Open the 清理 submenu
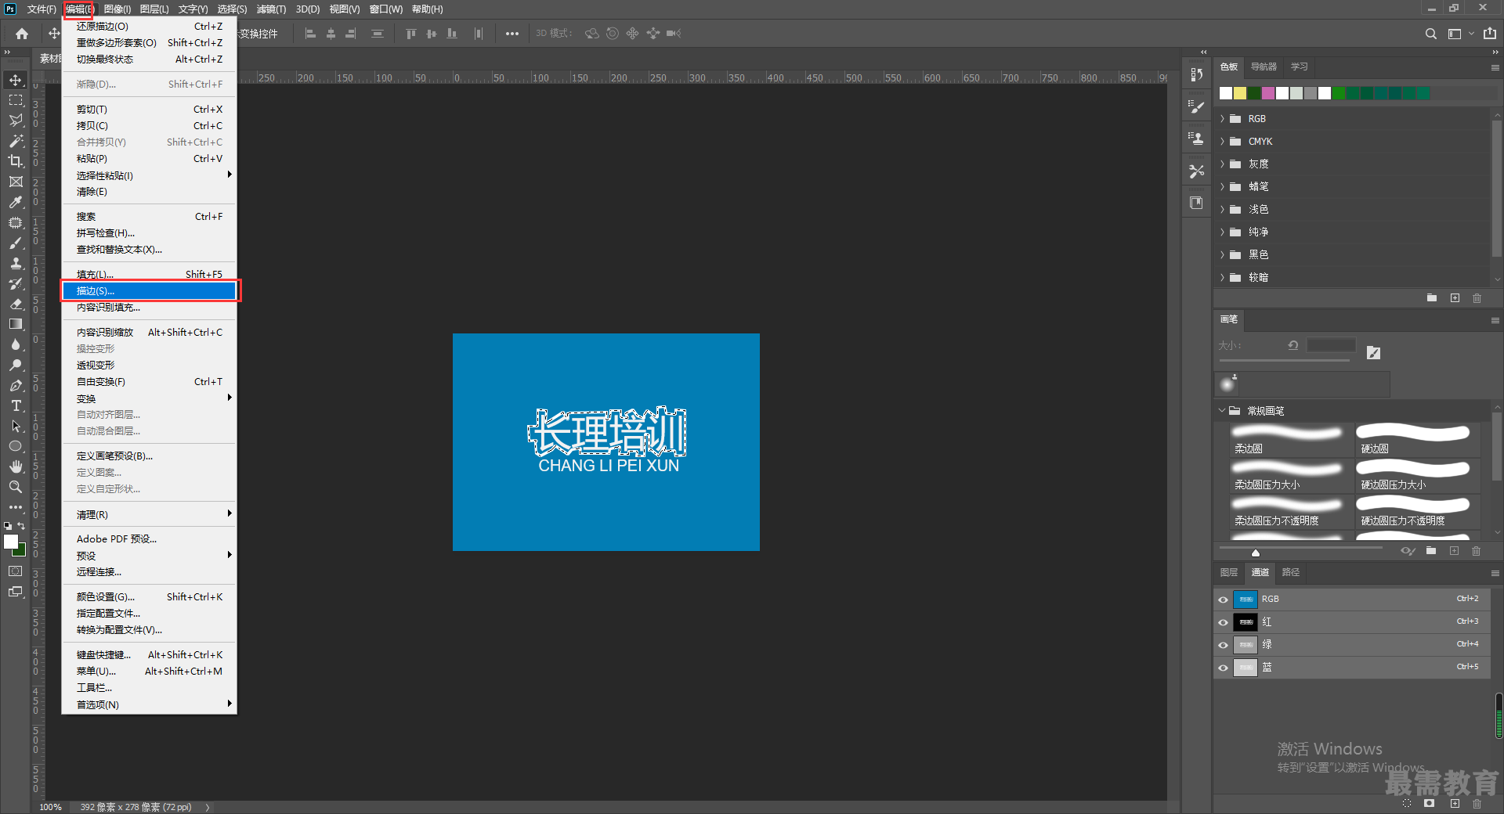Image resolution: width=1504 pixels, height=814 pixels. (149, 514)
